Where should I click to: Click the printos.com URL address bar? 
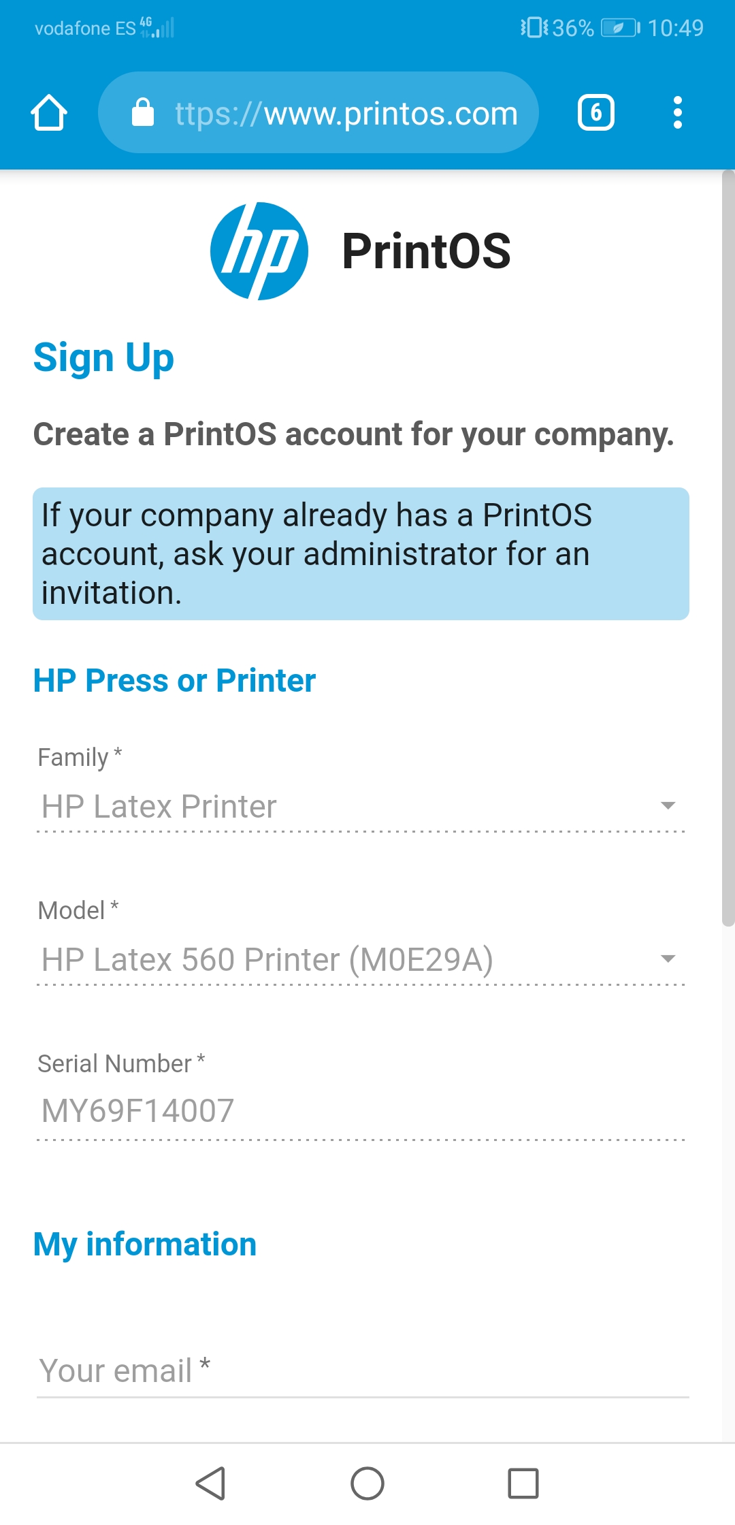click(318, 112)
